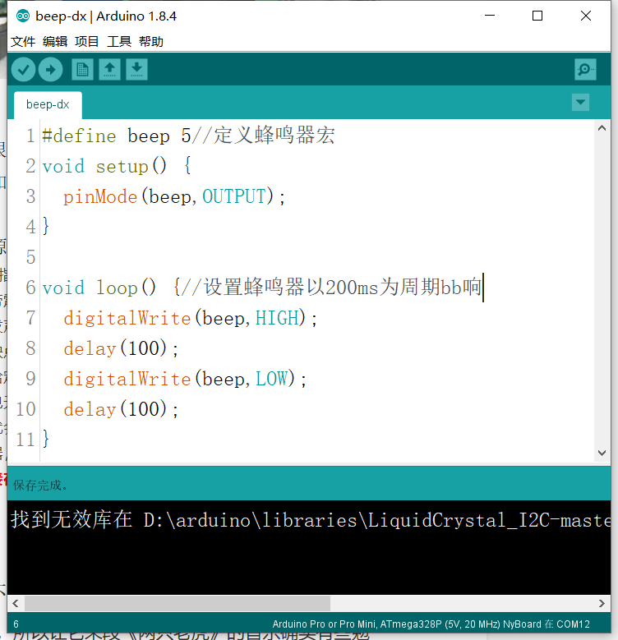Open the 帮助 menu

coord(151,42)
